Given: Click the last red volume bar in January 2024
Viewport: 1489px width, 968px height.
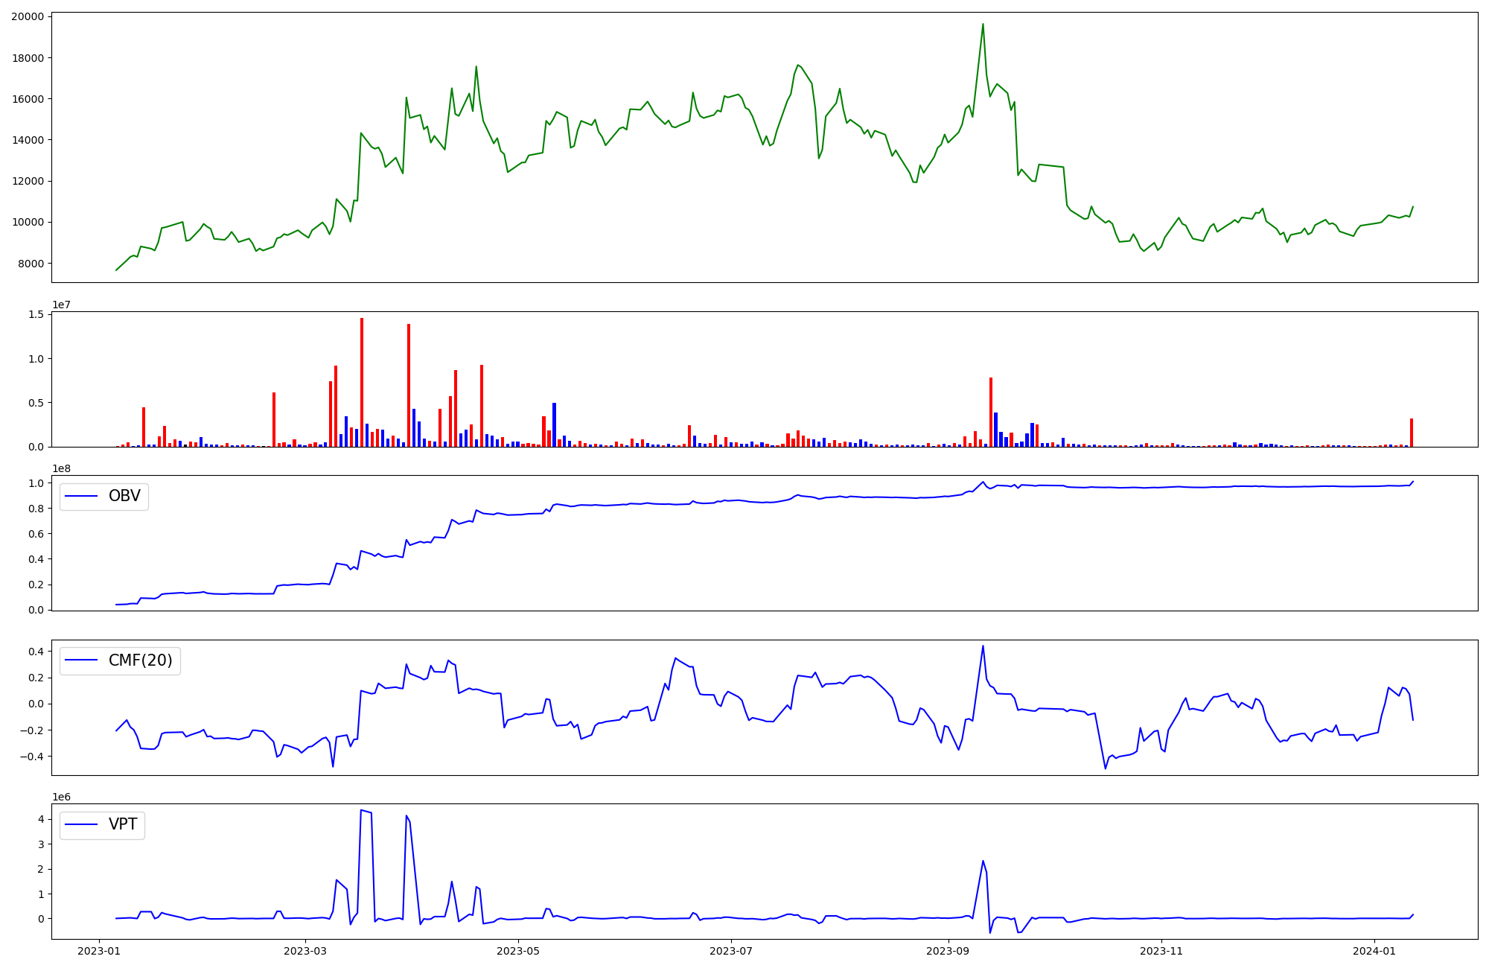Looking at the screenshot, I should coord(1411,433).
